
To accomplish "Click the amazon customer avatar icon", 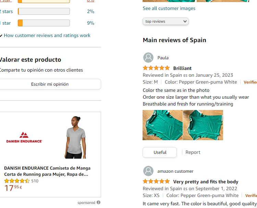I will click(x=148, y=171).
